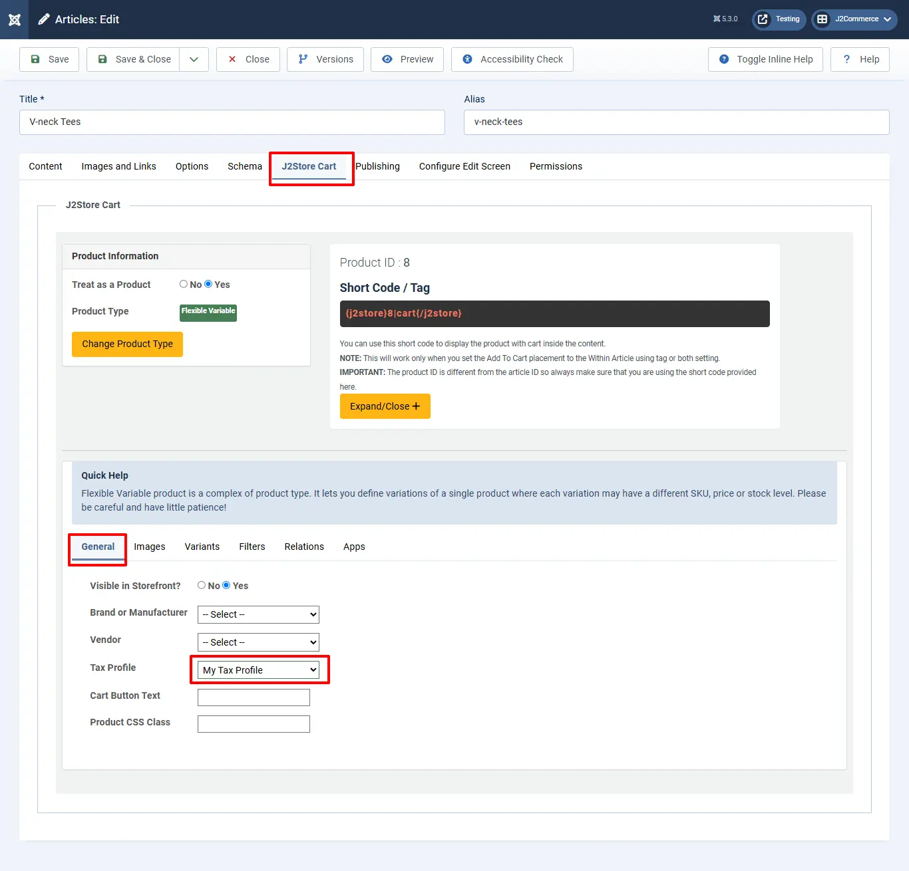Set Visible in Storefront to Yes
Image resolution: width=909 pixels, height=871 pixels.
click(226, 585)
